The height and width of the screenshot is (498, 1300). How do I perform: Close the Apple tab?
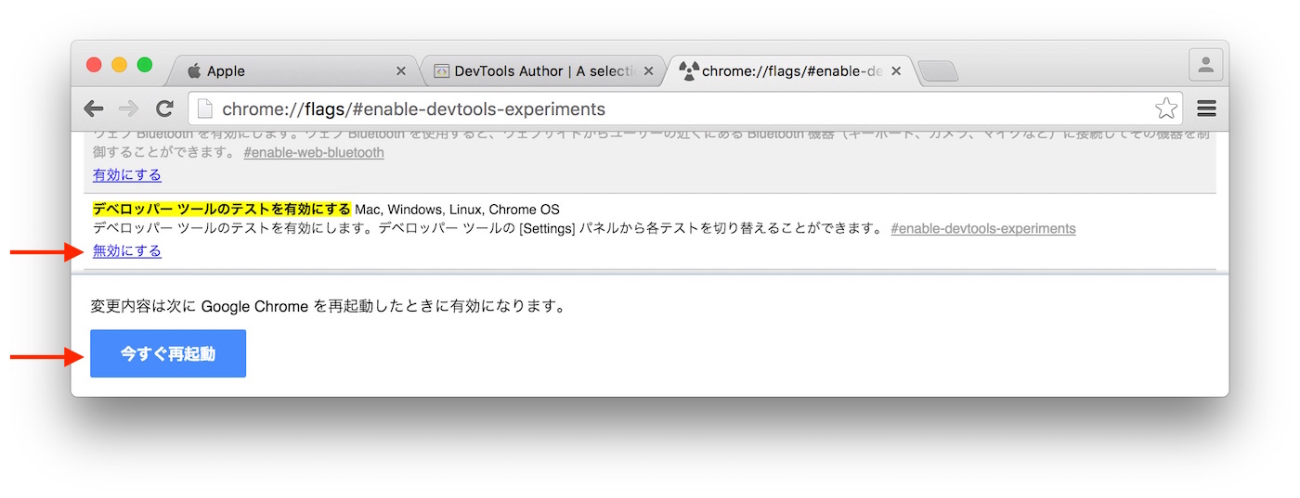coord(400,70)
